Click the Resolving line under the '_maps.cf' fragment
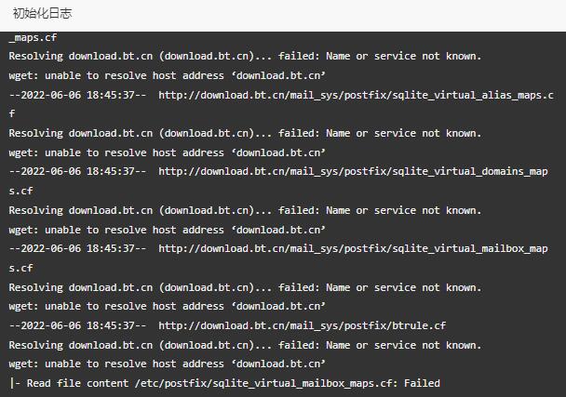Screen dimensions: 566x397 pos(245,56)
